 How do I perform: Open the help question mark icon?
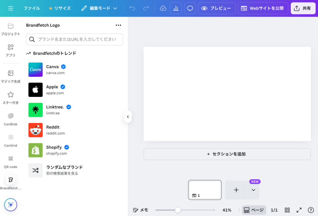click(311, 210)
